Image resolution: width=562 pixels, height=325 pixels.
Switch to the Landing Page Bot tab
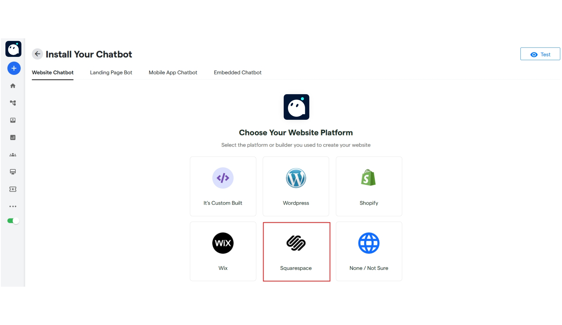(111, 73)
